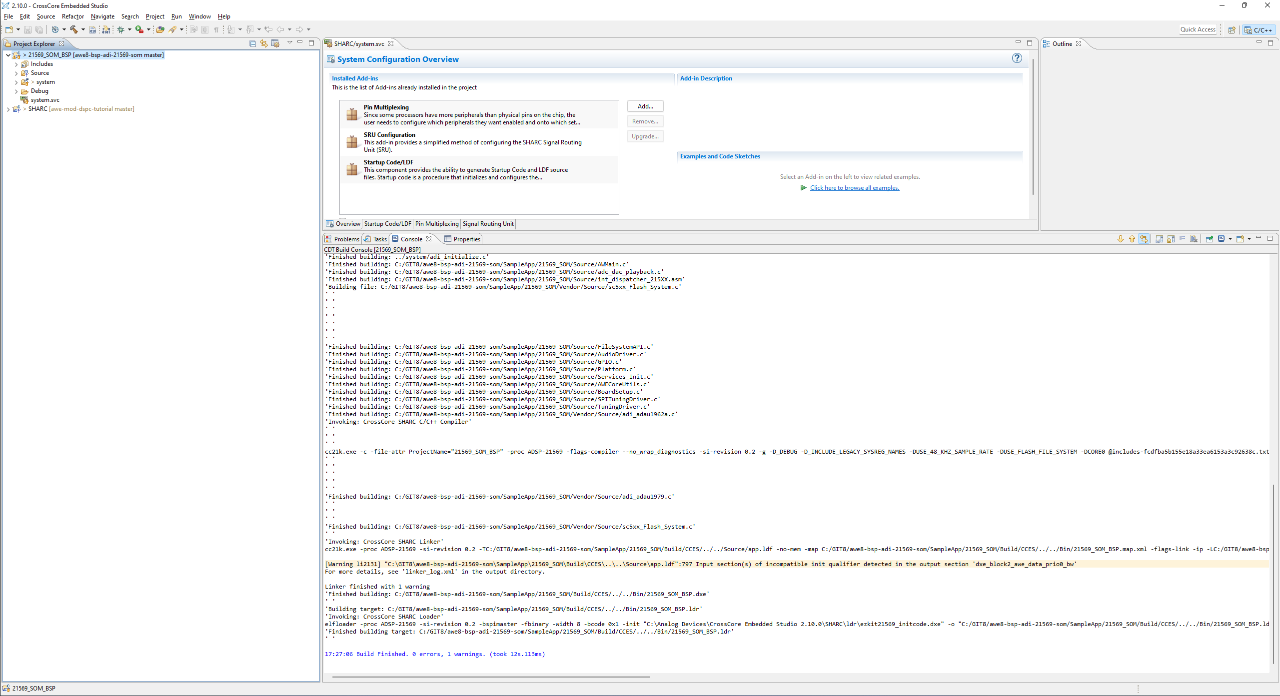
Task: Switch to the Startup Code/LDF tab
Action: pyautogui.click(x=387, y=224)
